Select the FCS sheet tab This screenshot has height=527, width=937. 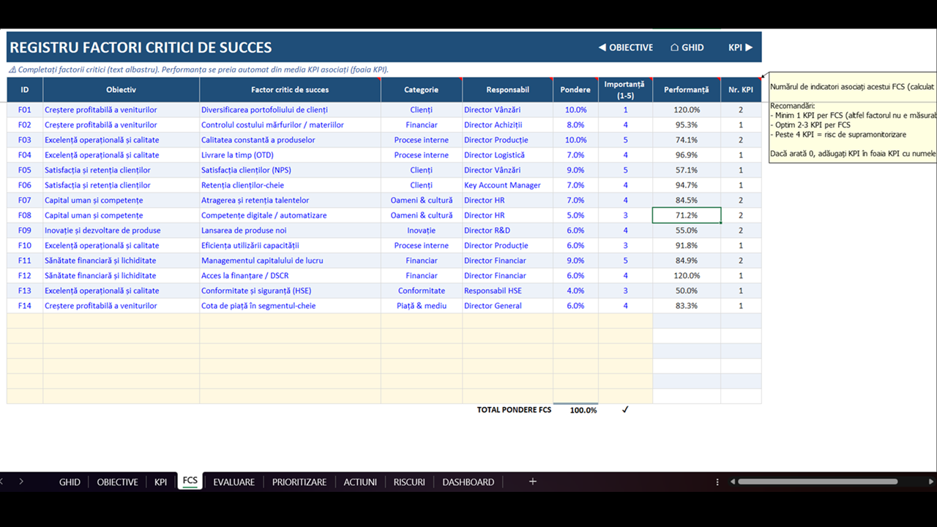coord(190,481)
